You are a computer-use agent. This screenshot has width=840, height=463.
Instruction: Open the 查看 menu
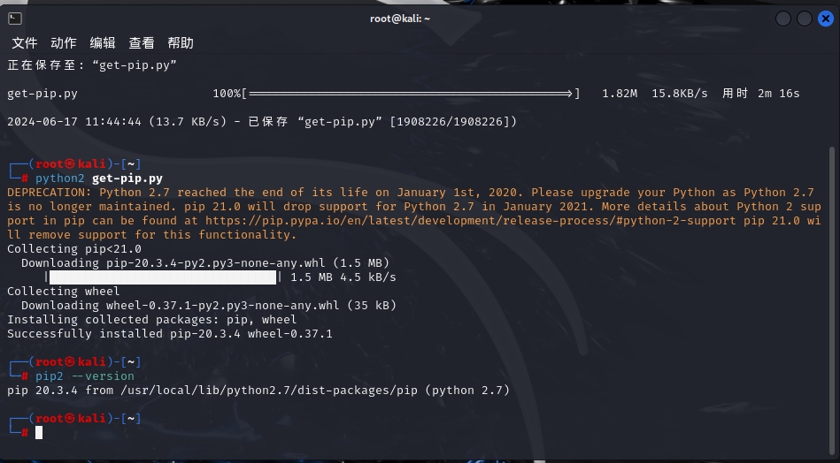pyautogui.click(x=142, y=42)
